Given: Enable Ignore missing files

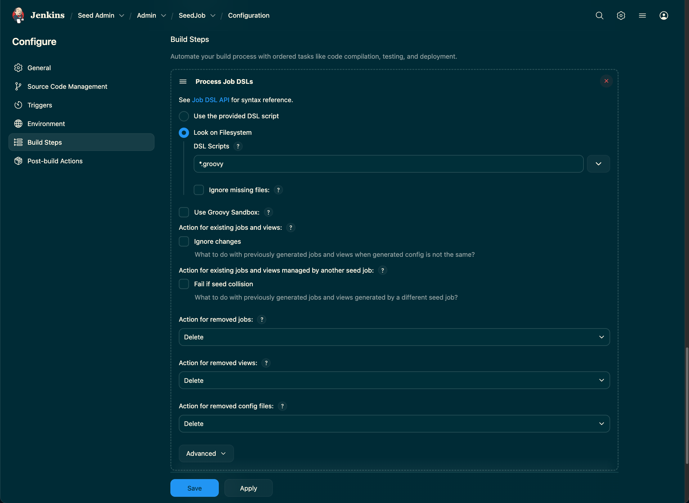Looking at the screenshot, I should 199,190.
